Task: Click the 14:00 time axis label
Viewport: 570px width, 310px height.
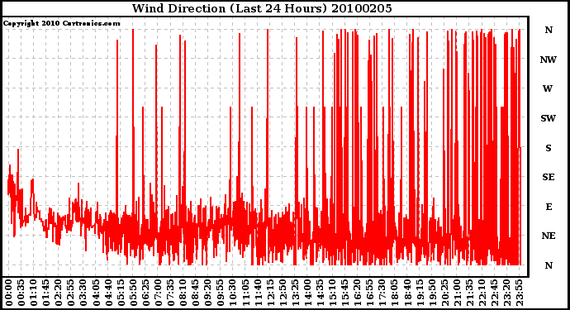Action: click(307, 293)
